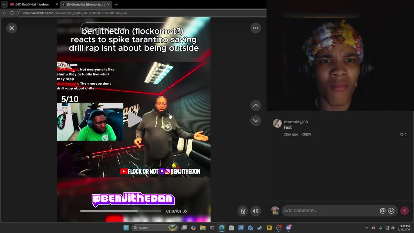Image resolution: width=414 pixels, height=233 pixels.
Task: Insert an @ mention in comment
Action: click(383, 211)
